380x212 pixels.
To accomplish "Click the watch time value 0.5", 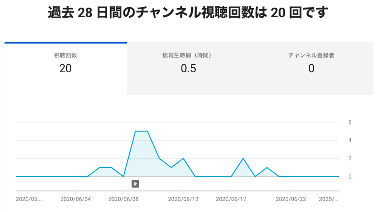I will pos(188,68).
